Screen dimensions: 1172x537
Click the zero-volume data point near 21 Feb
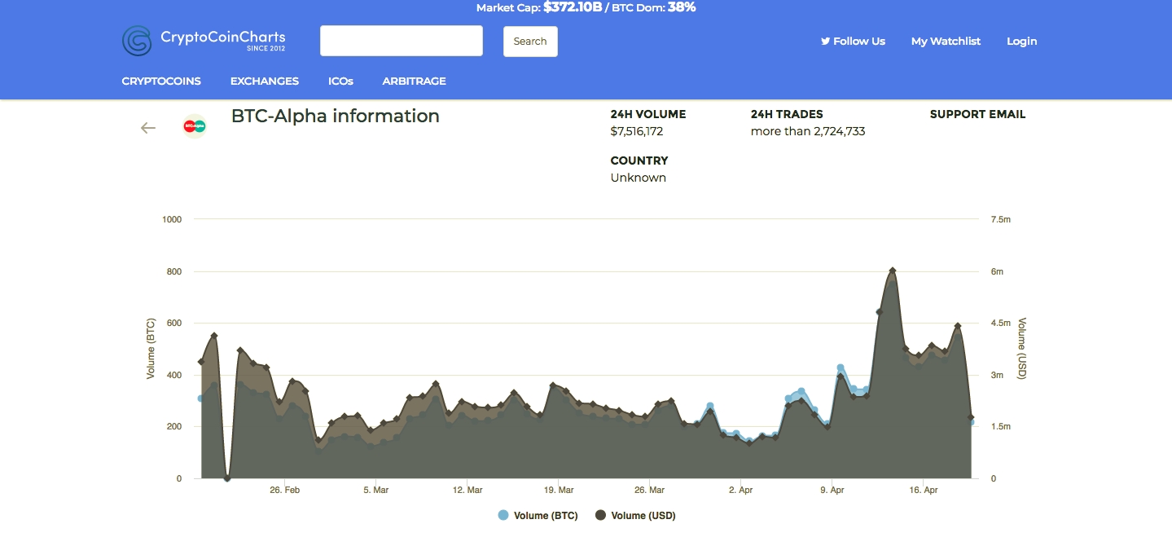227,478
